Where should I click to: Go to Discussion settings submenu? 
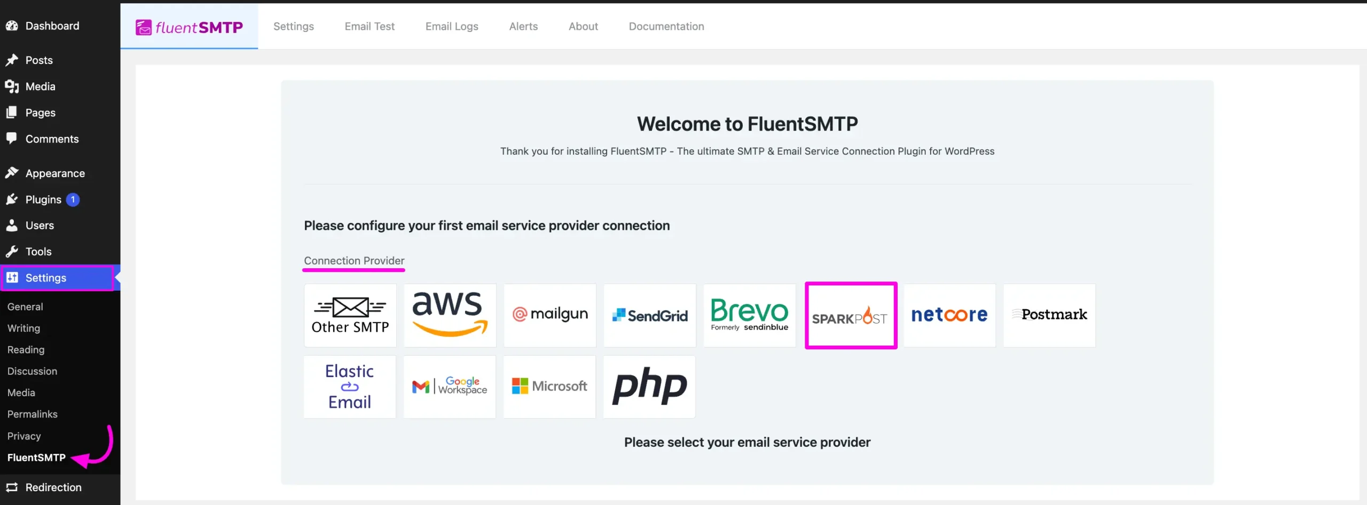32,371
